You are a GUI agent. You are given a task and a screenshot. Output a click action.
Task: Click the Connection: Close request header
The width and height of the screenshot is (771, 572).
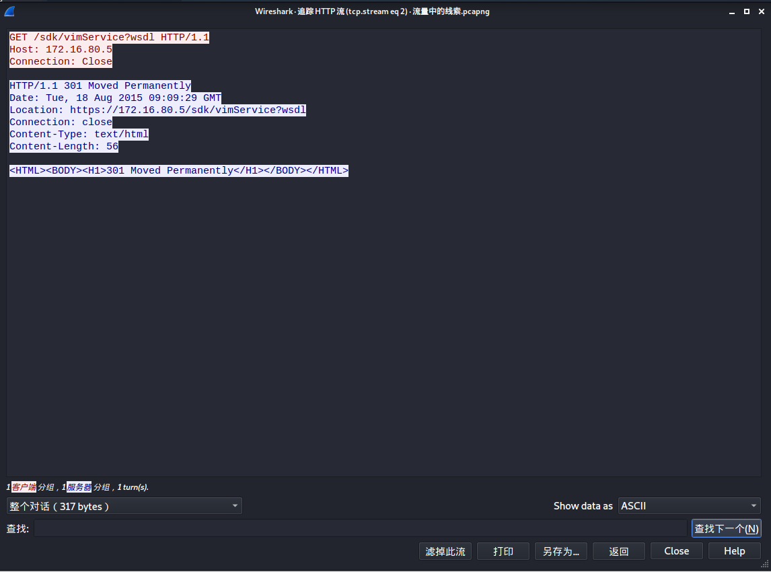pyautogui.click(x=61, y=61)
